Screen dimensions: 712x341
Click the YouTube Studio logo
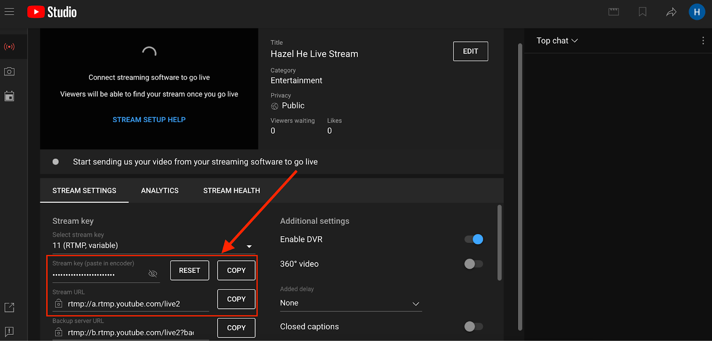tap(52, 12)
